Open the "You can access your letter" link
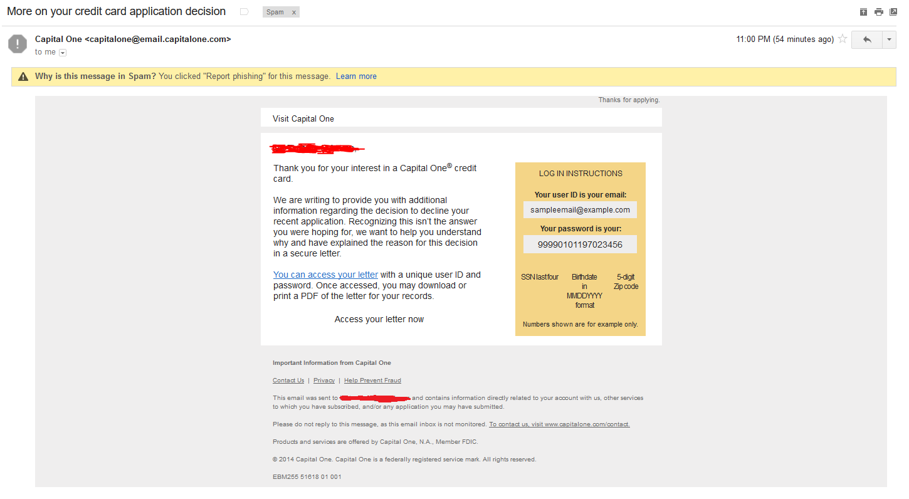This screenshot has height=499, width=909. (325, 275)
